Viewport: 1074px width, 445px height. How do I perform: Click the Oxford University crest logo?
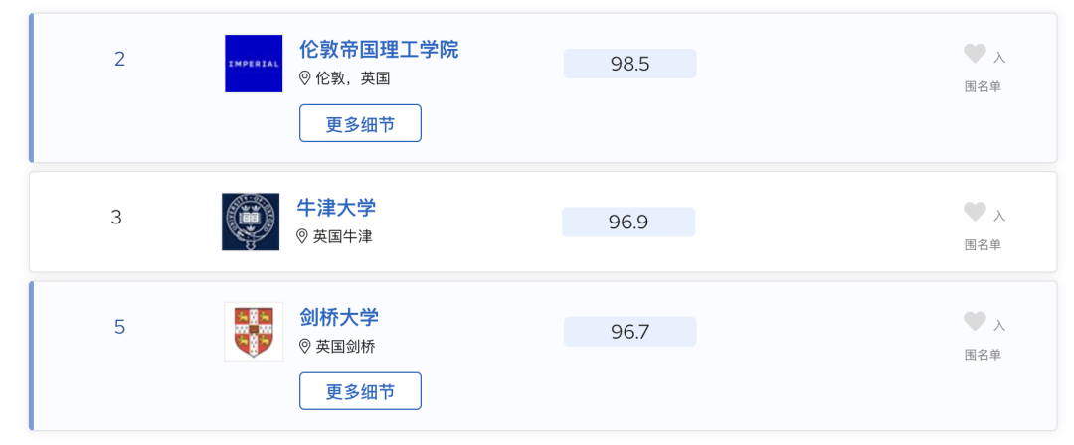click(251, 222)
